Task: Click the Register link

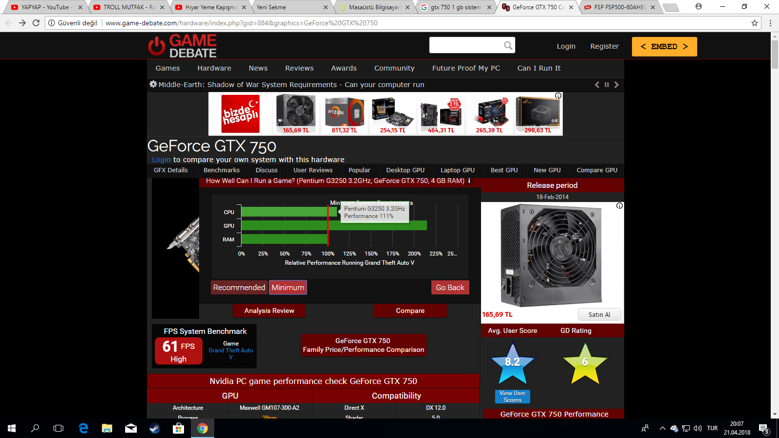Action: (605, 46)
